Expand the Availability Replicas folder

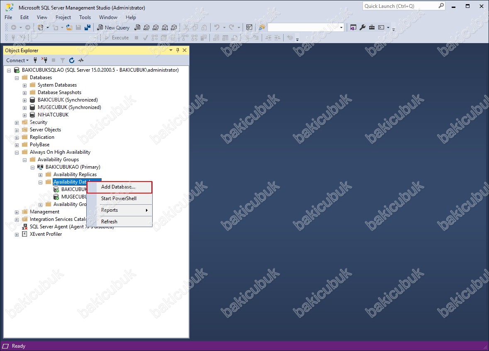tap(41, 175)
